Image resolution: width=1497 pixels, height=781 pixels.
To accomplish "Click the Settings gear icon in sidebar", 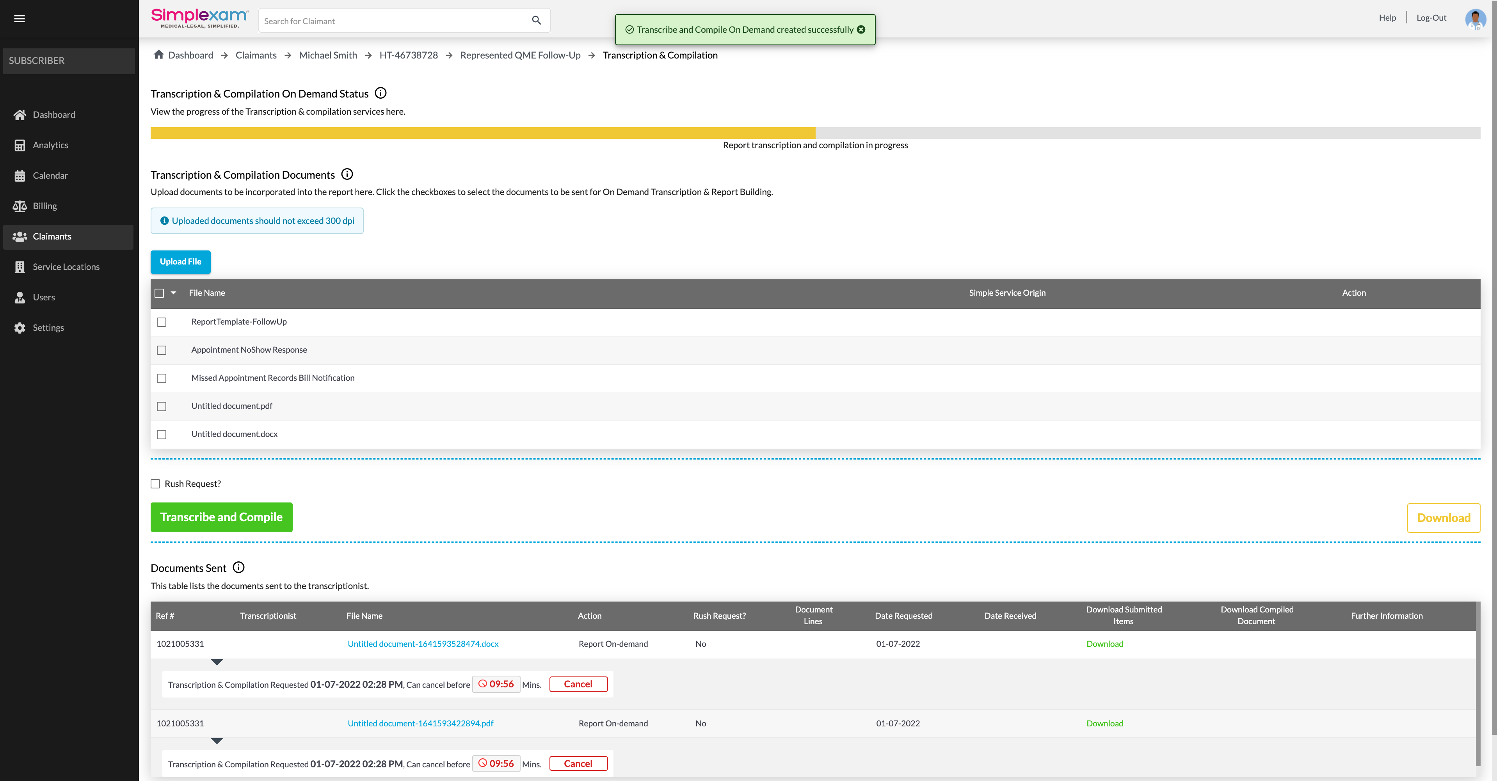I will pyautogui.click(x=20, y=328).
